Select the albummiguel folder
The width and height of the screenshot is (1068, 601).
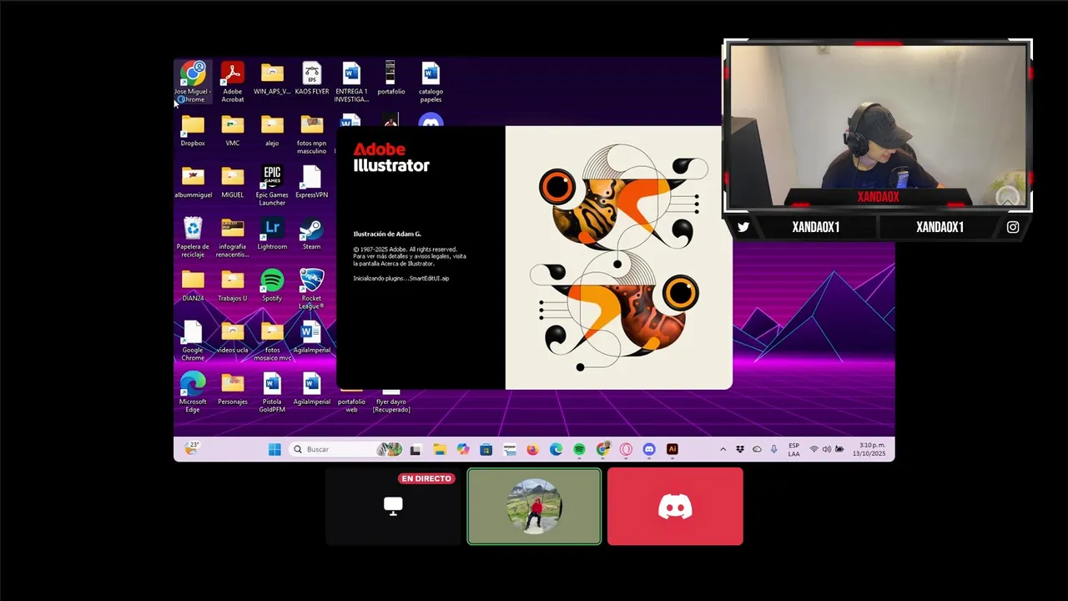click(x=193, y=183)
